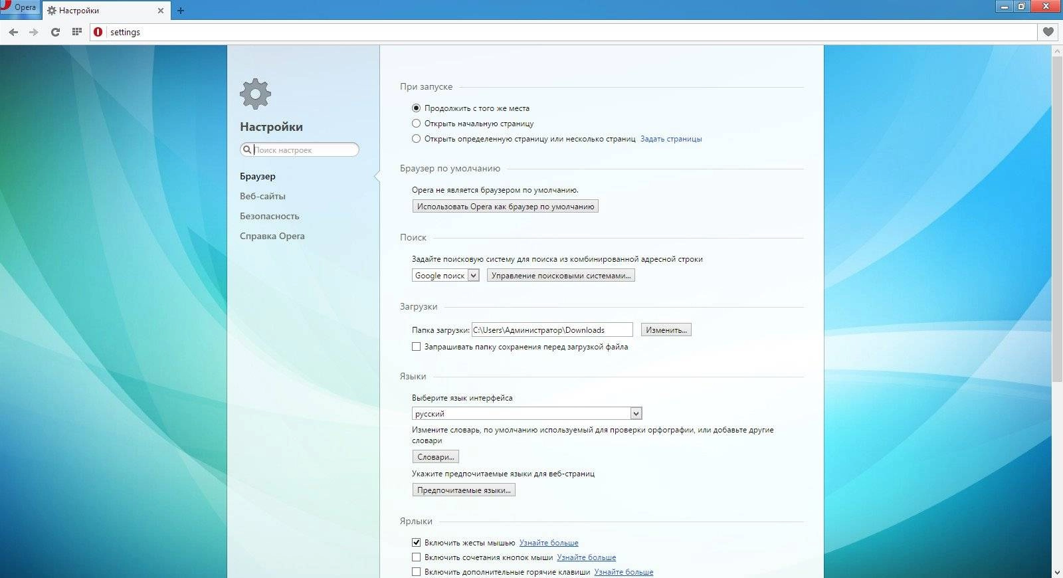
Task: Minimize the Opera window
Action: click(1004, 7)
